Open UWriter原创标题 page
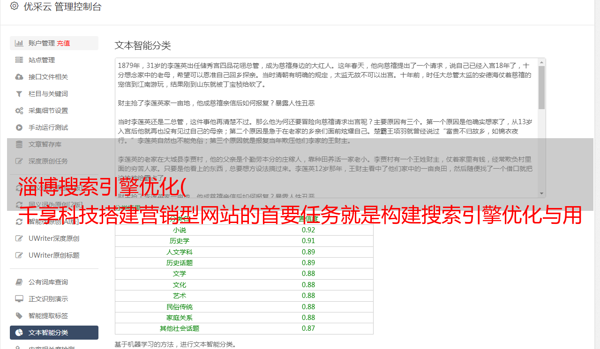 click(54, 255)
